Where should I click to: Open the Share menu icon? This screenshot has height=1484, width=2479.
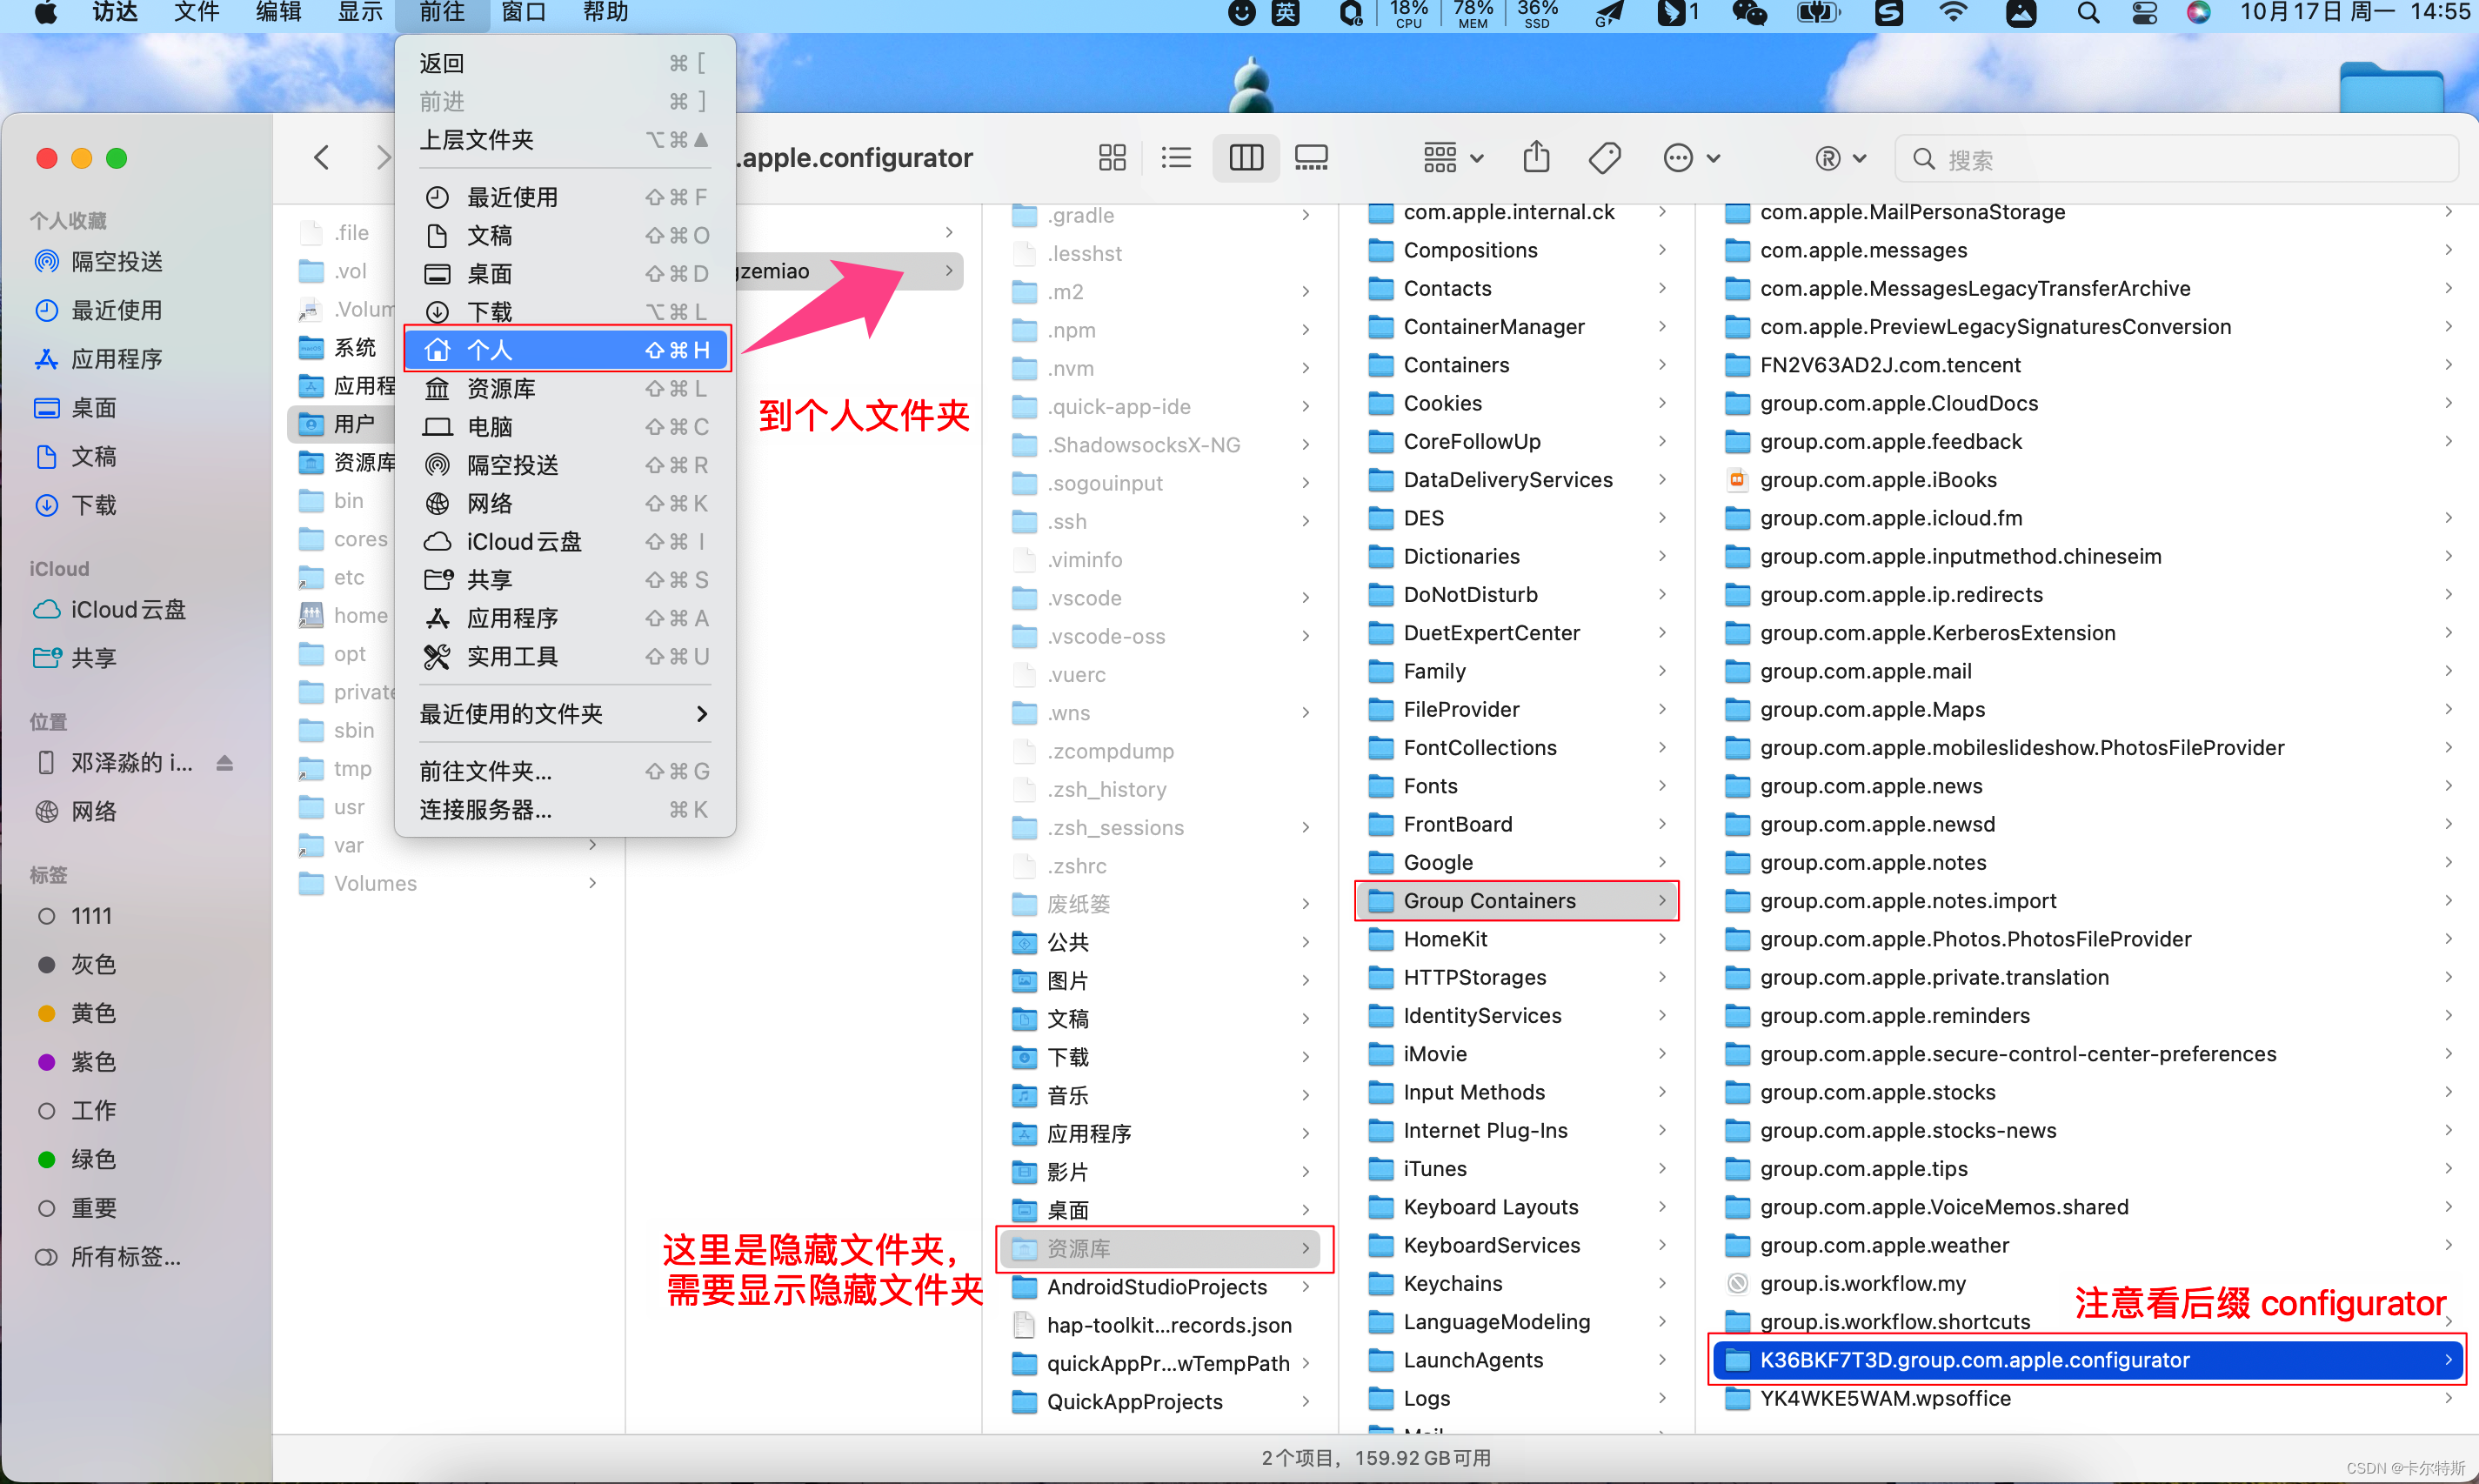[1536, 157]
